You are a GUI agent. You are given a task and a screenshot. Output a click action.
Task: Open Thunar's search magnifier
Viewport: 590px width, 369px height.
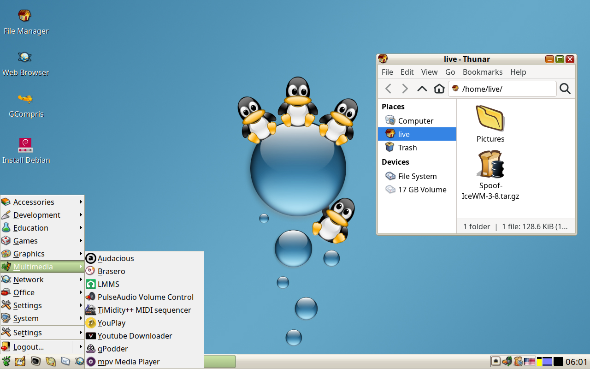coord(565,89)
